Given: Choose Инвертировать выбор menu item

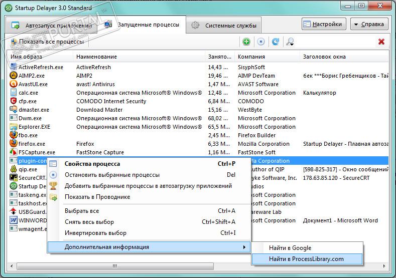Looking at the screenshot, I should point(149,233).
